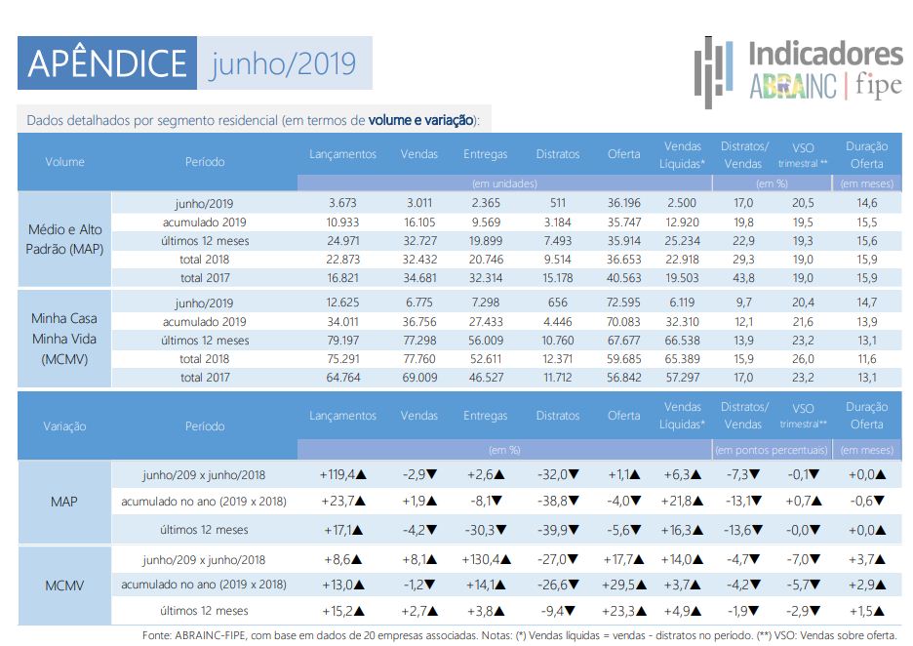Viewport: 913px width, 646px height.
Task: Click the gray and blue bar chart logo mark
Action: click(713, 72)
